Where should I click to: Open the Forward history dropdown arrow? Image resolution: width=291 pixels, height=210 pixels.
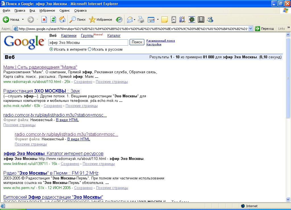pos(37,20)
